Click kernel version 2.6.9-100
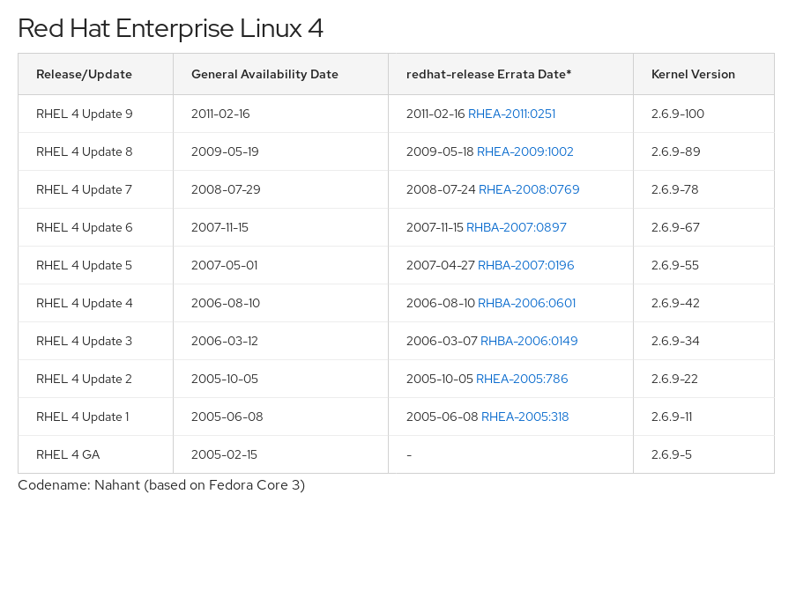Image resolution: width=811 pixels, height=590 pixels. (x=678, y=114)
